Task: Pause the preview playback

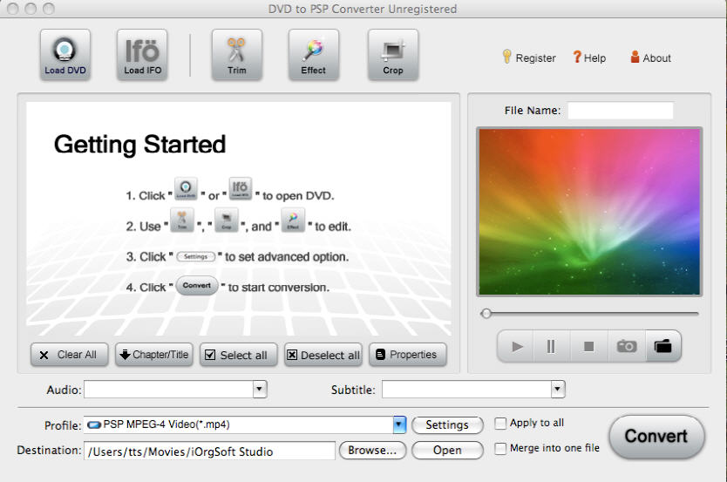Action: pos(551,346)
